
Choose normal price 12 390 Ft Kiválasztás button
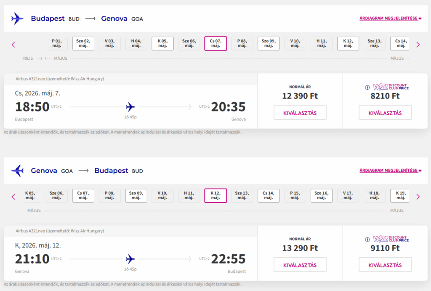tap(300, 113)
